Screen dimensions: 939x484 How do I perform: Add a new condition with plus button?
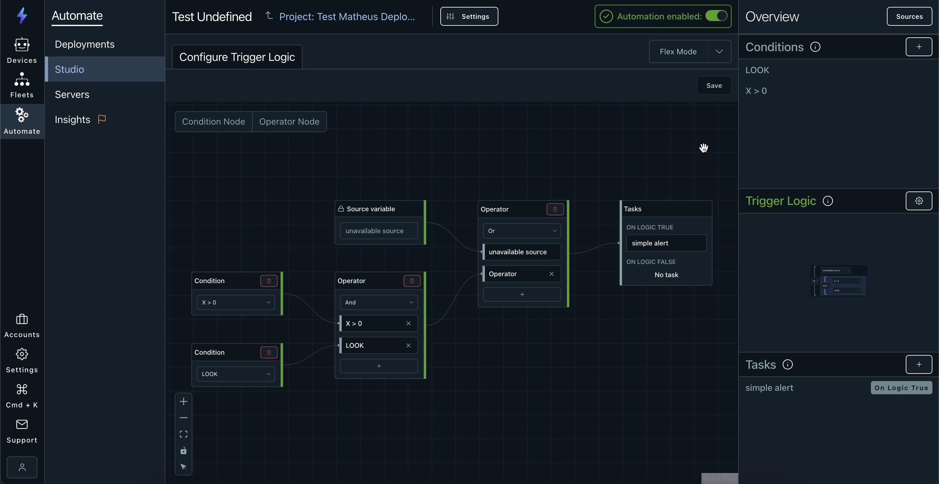pos(919,47)
